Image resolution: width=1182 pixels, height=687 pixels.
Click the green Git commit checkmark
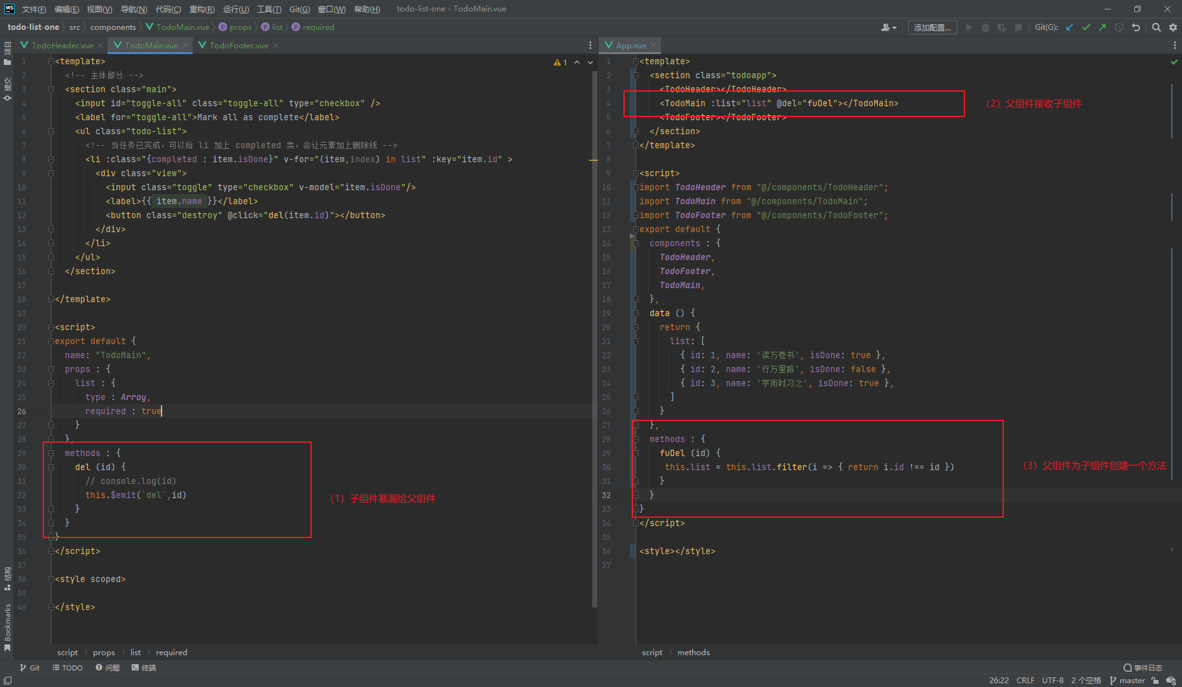(1086, 27)
